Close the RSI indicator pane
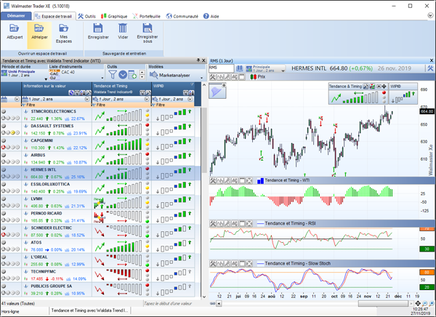Viewport: 436px width, 317px height. (249, 223)
